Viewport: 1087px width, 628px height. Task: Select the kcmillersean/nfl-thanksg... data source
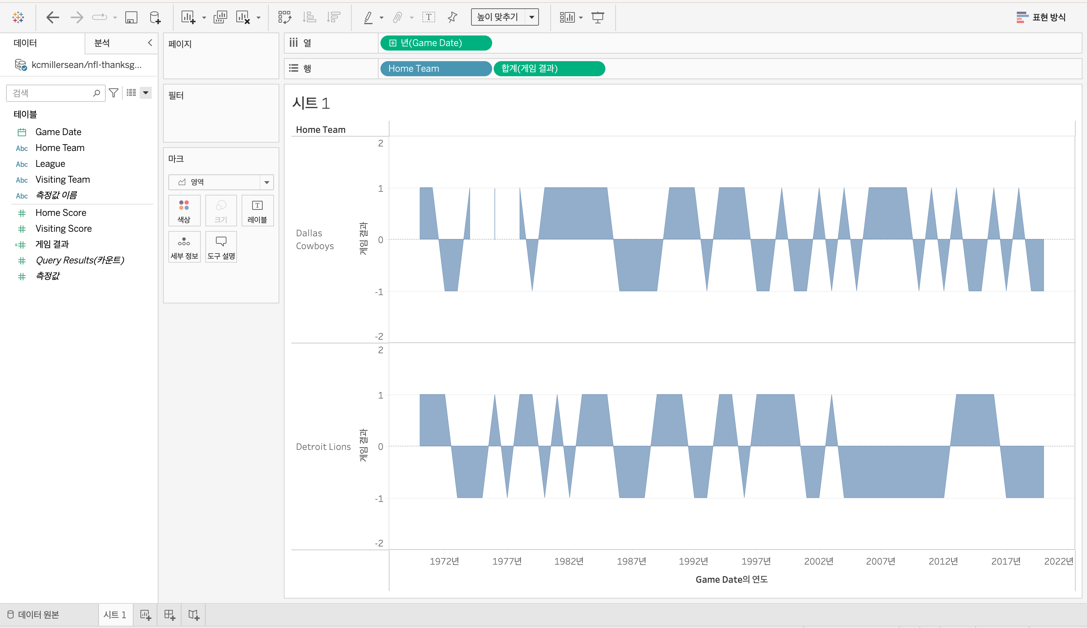click(x=79, y=65)
